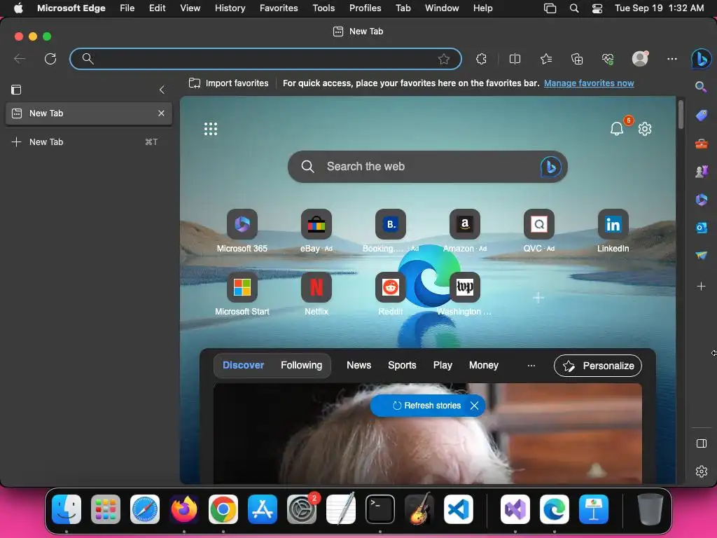Open the profile avatar icon
717x538 pixels.
pyautogui.click(x=640, y=58)
